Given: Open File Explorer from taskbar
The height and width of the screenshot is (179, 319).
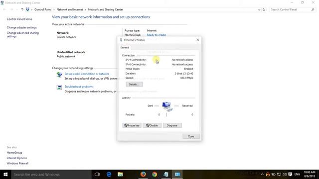Looking at the screenshot, I should coord(120,175).
